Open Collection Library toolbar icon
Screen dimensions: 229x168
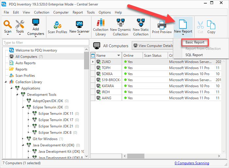(x=101, y=23)
